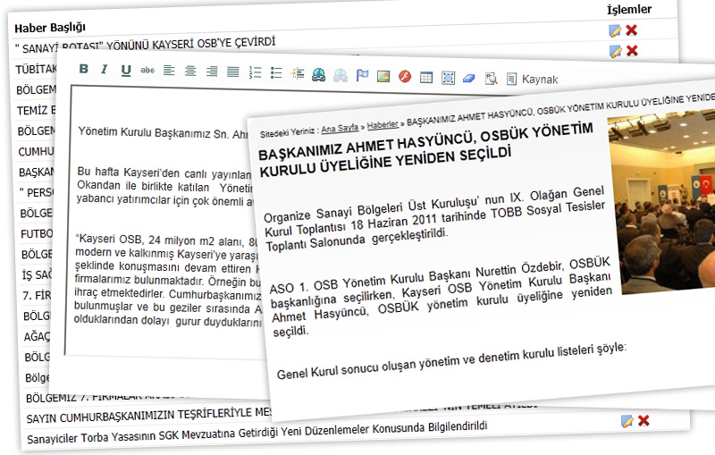715x455 pixels.
Task: Remove link with greyed globe icon
Action: coord(341,75)
